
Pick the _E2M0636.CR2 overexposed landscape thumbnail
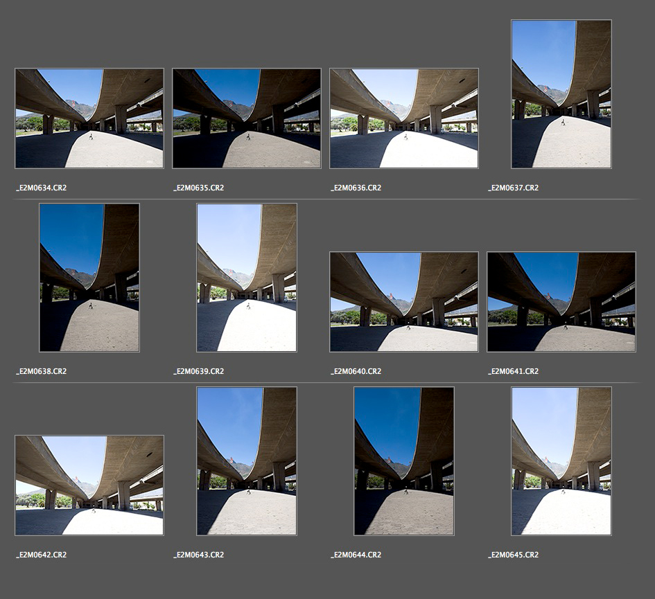[404, 118]
